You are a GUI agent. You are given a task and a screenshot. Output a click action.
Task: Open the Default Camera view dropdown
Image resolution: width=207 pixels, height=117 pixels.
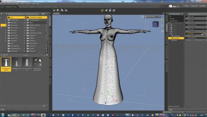tap(152, 17)
